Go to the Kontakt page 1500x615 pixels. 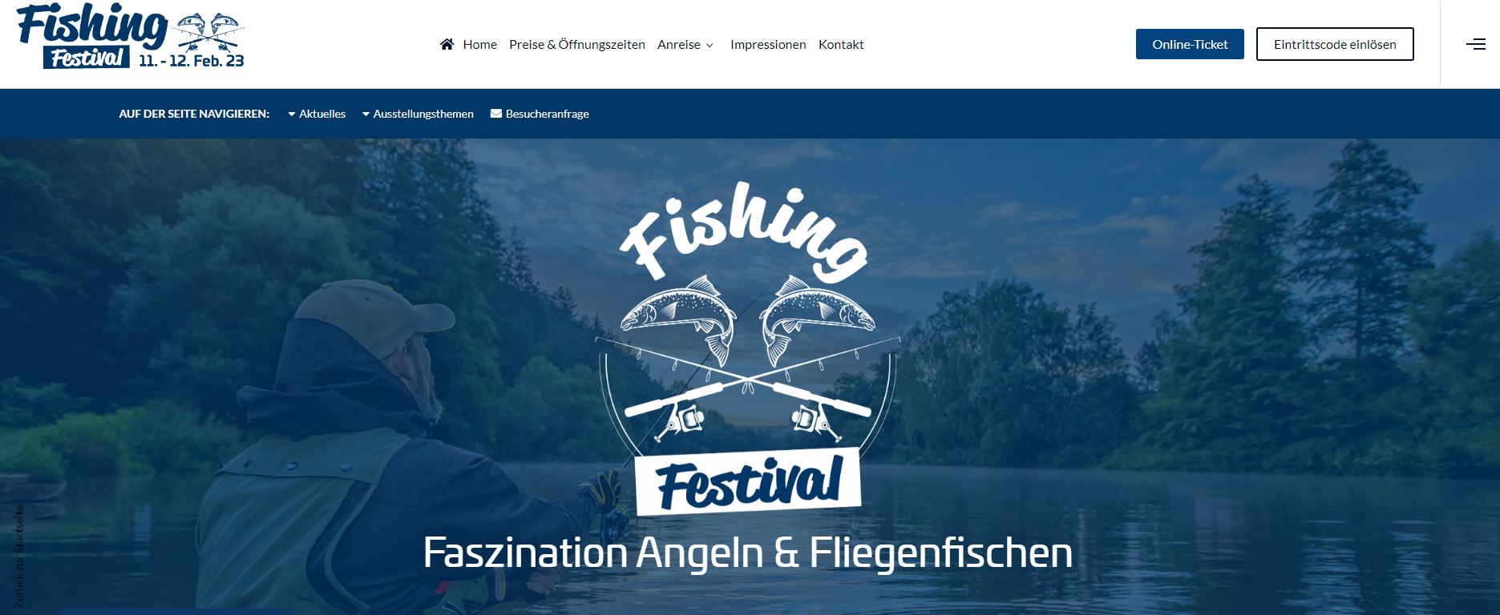(841, 44)
